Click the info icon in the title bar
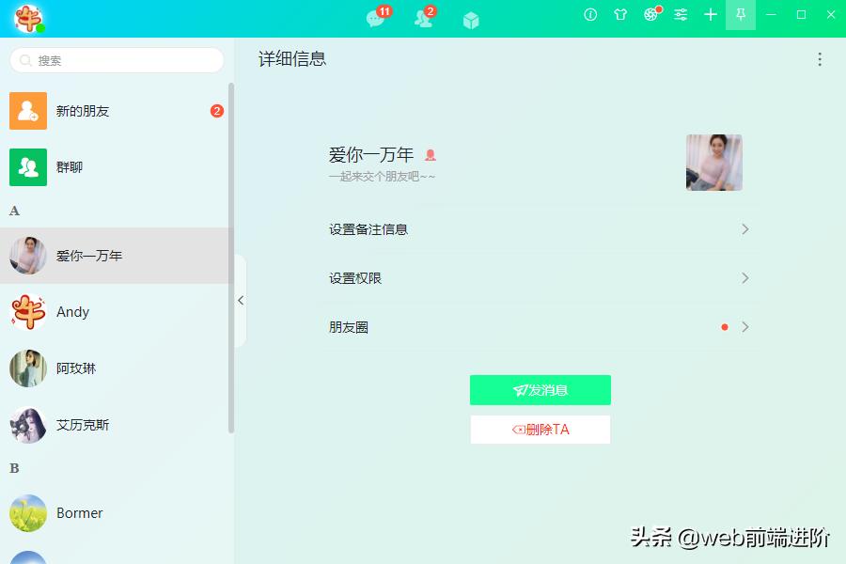 coord(590,15)
